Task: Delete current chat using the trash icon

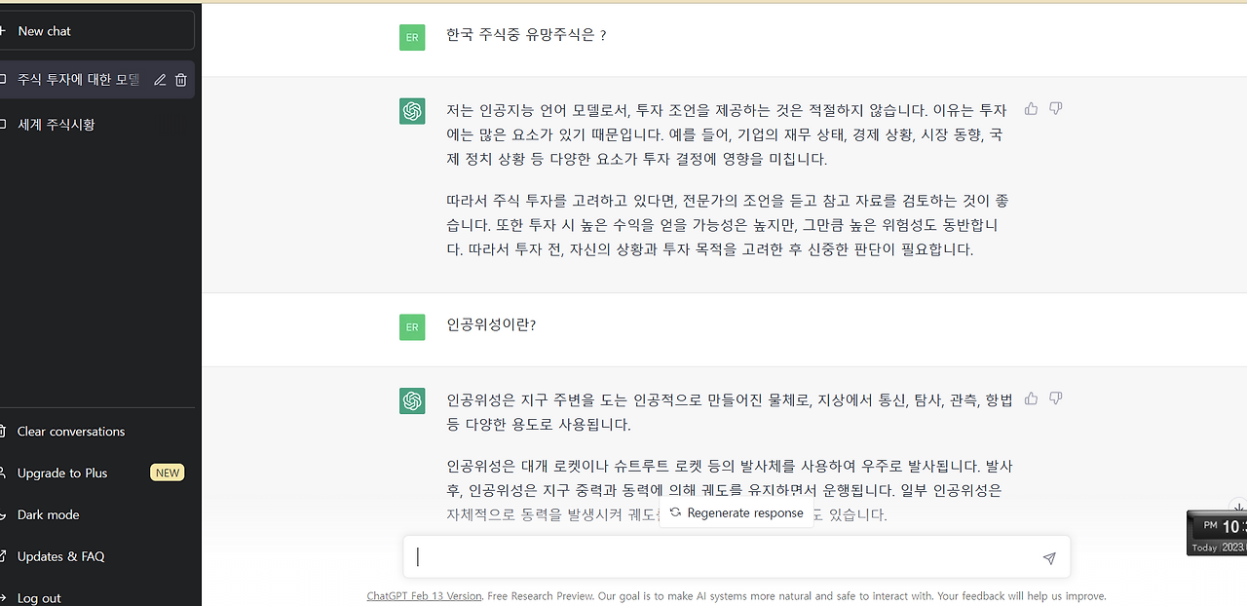Action: (x=181, y=79)
